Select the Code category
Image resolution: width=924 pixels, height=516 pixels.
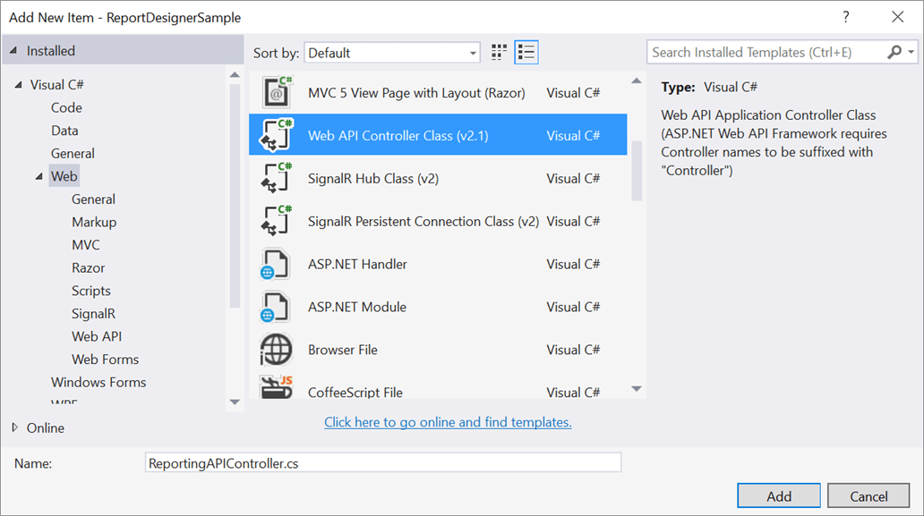click(x=66, y=107)
